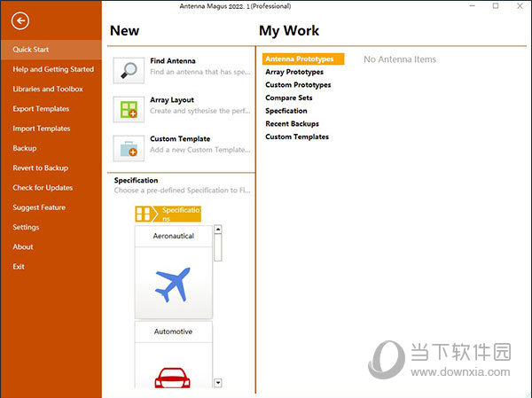The width and height of the screenshot is (532, 398).
Task: Click the Automotive category header
Action: 174,332
